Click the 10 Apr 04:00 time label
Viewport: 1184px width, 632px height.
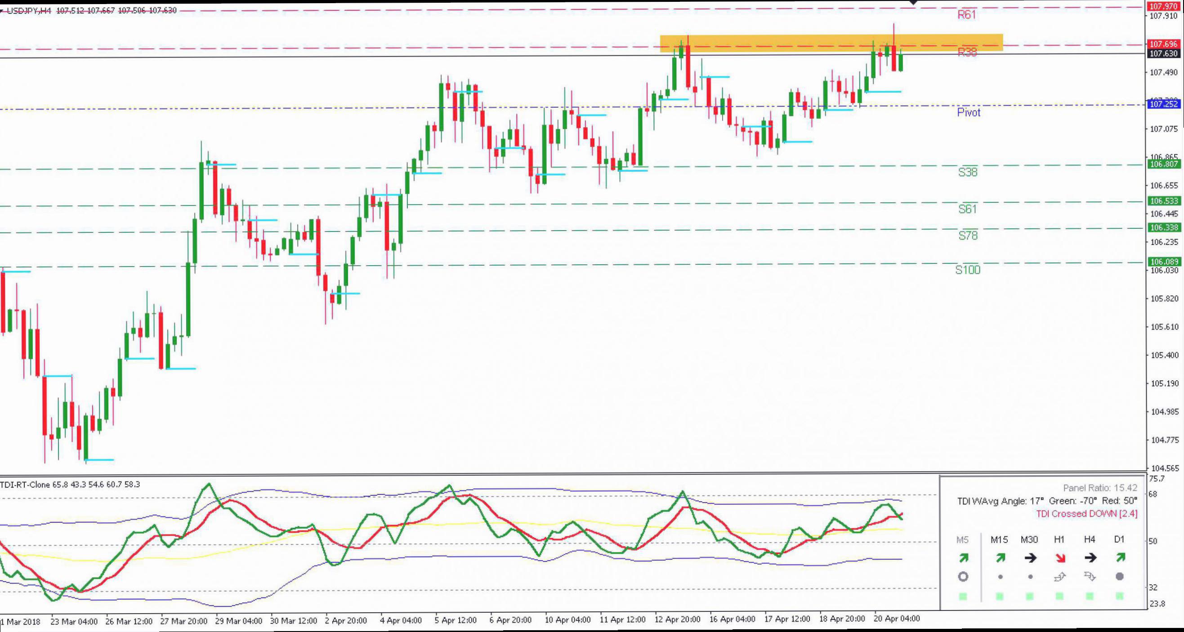[x=567, y=619]
